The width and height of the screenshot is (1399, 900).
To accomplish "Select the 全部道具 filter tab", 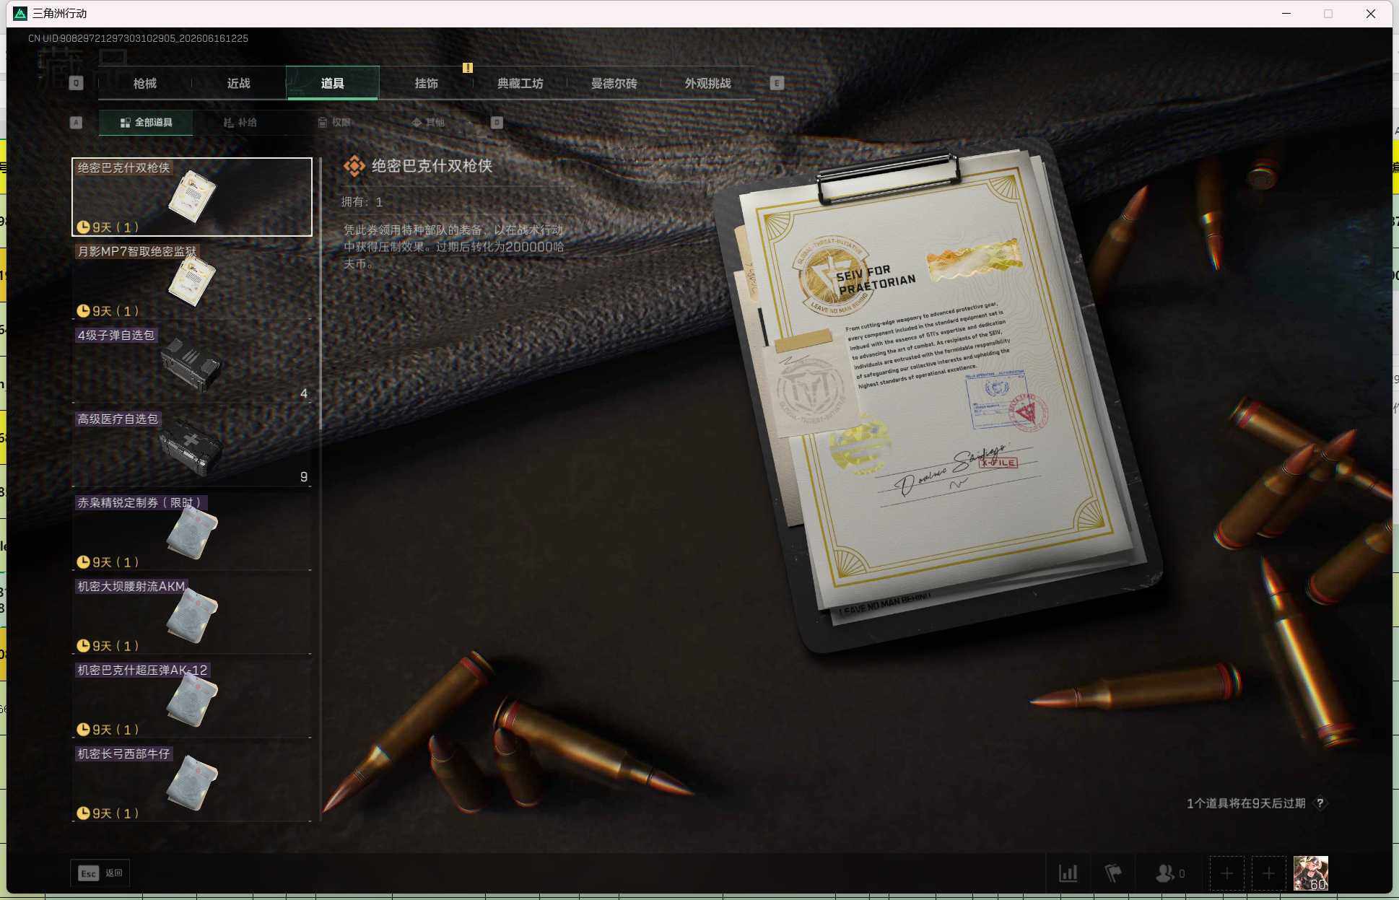I will point(146,123).
